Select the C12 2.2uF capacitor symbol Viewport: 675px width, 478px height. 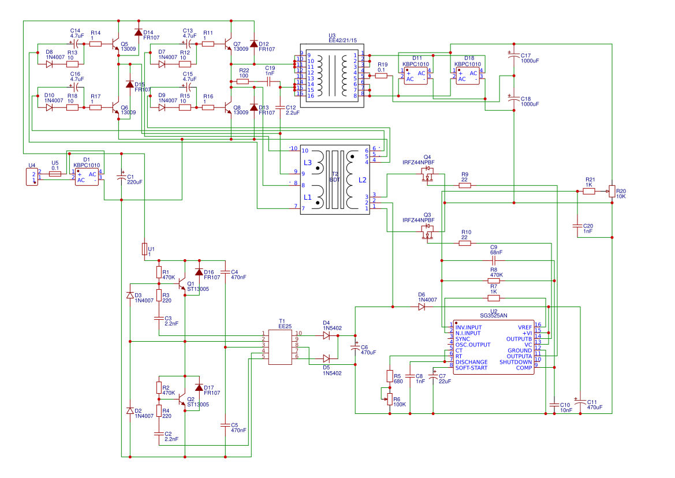280,107
